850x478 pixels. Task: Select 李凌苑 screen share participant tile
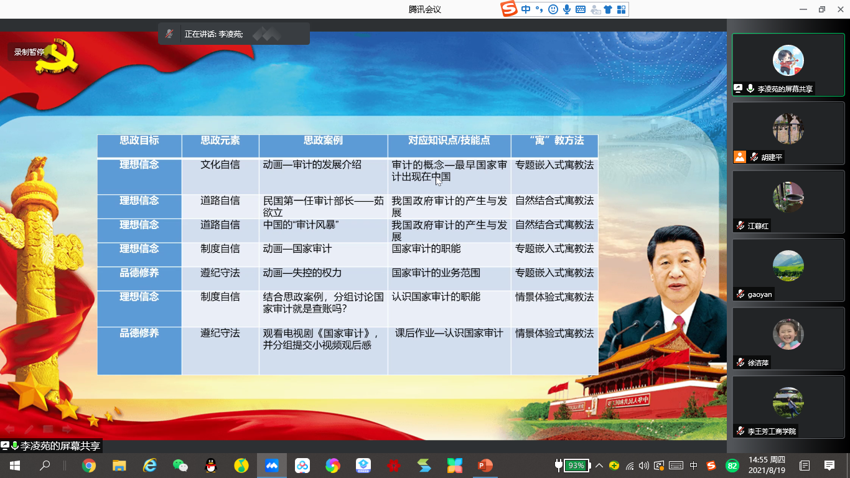coord(788,65)
